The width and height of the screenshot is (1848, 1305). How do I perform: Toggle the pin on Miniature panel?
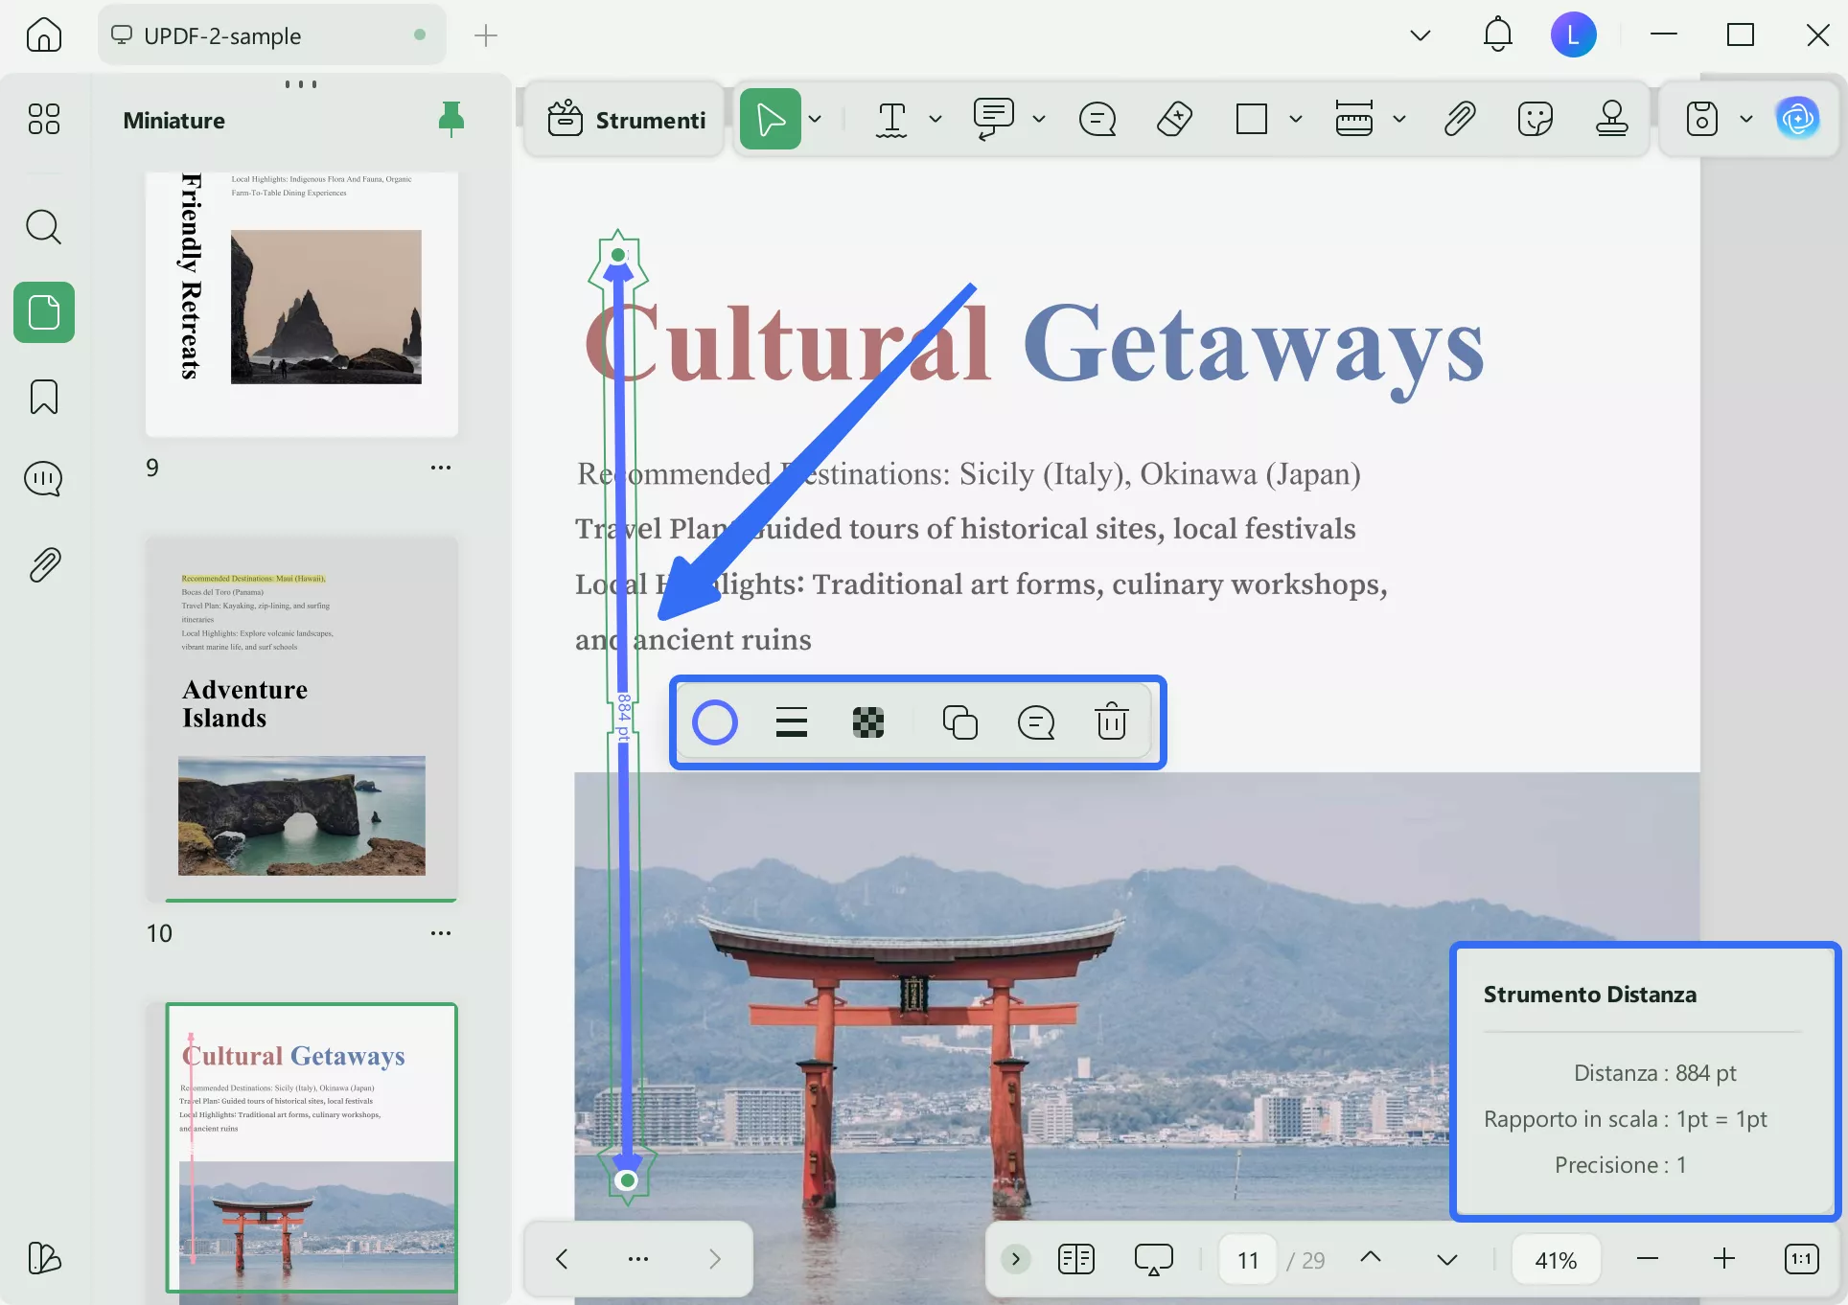pos(450,120)
